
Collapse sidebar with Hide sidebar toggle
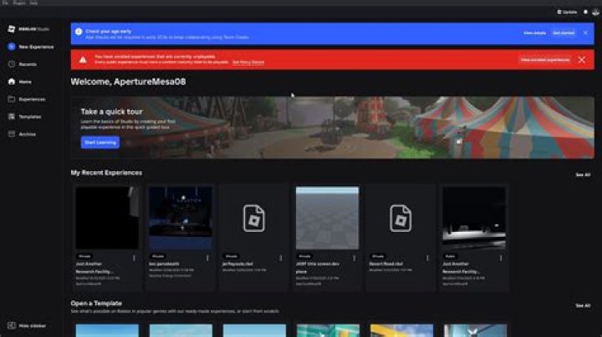12,325
